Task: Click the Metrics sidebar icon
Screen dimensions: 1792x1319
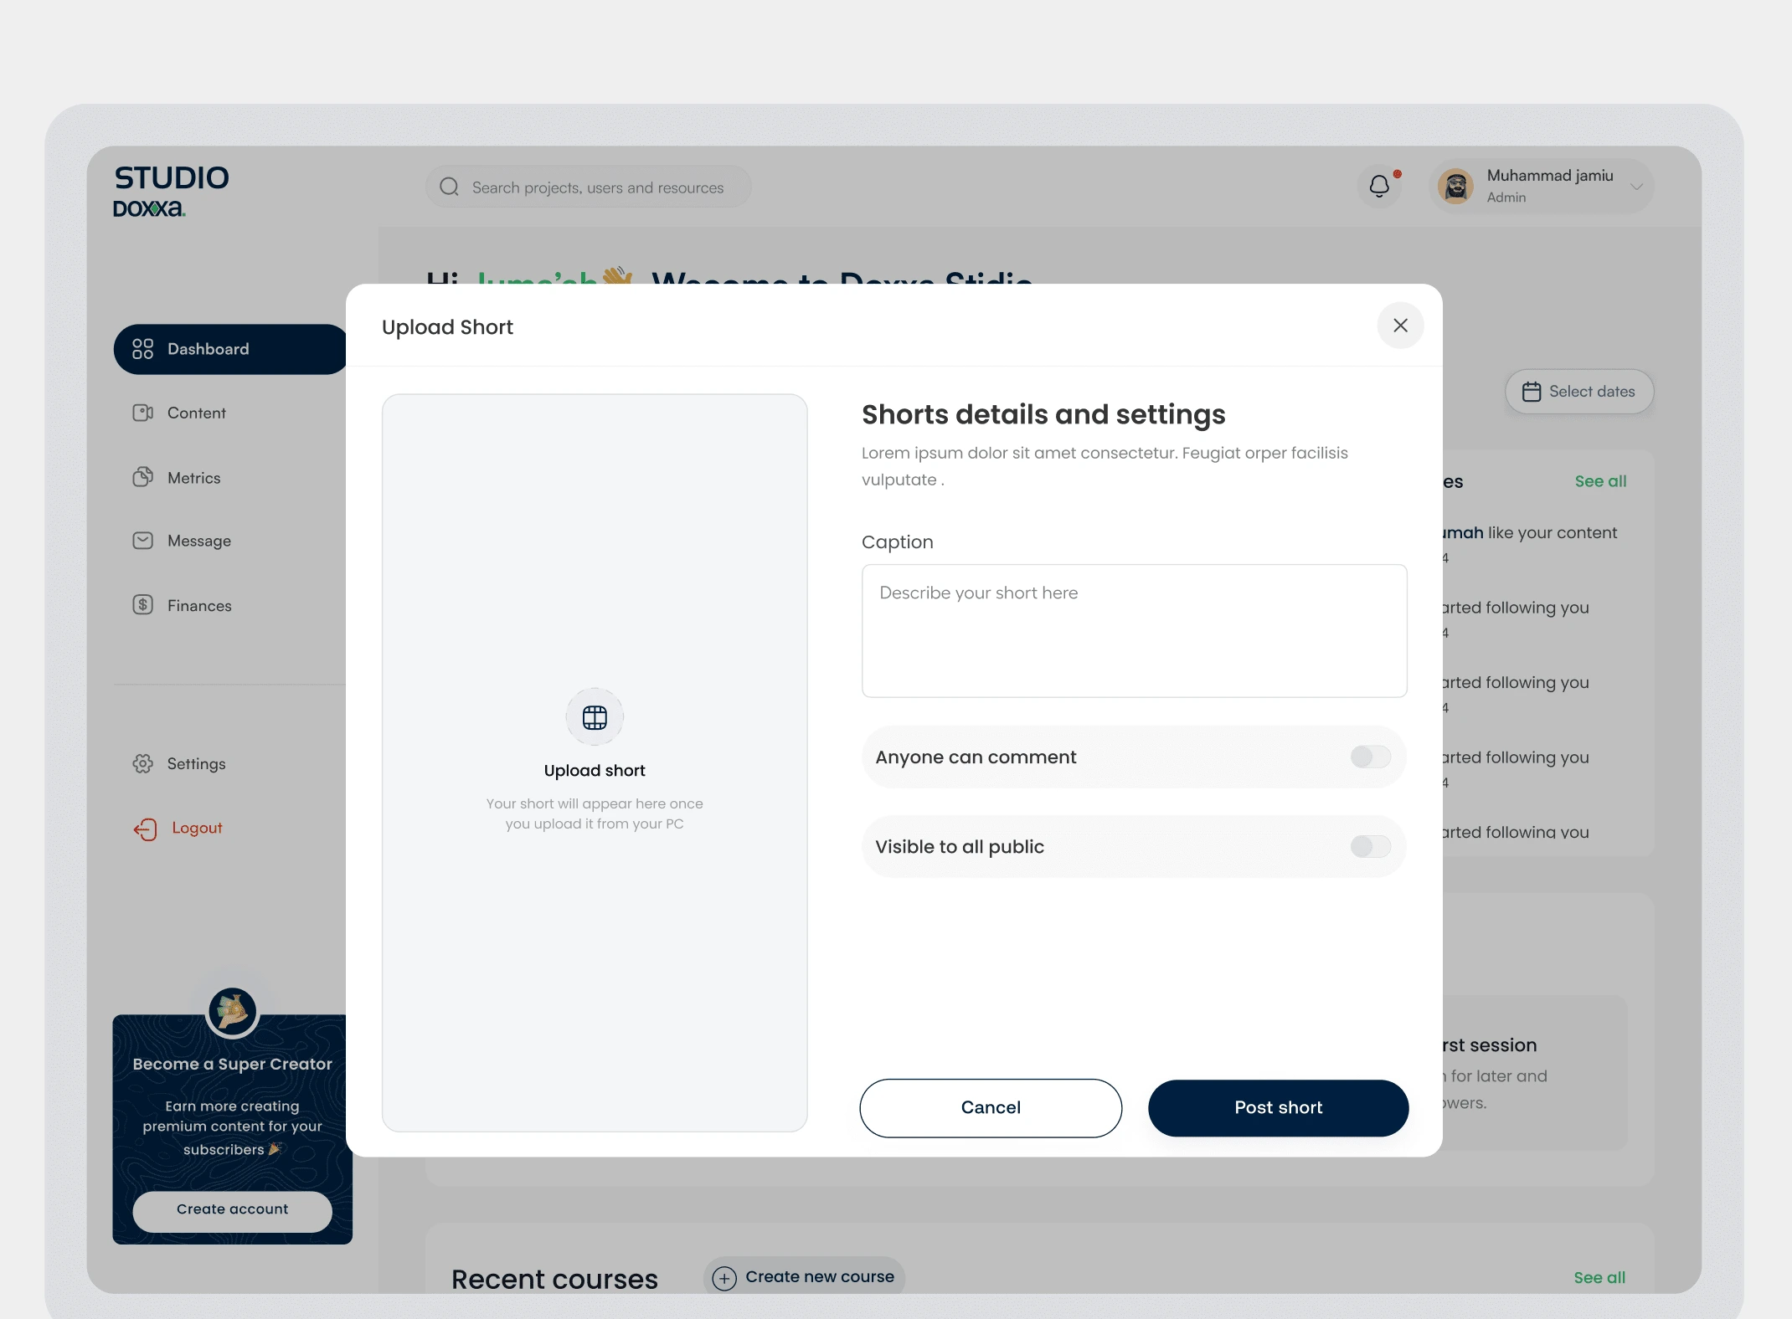Action: pos(142,477)
